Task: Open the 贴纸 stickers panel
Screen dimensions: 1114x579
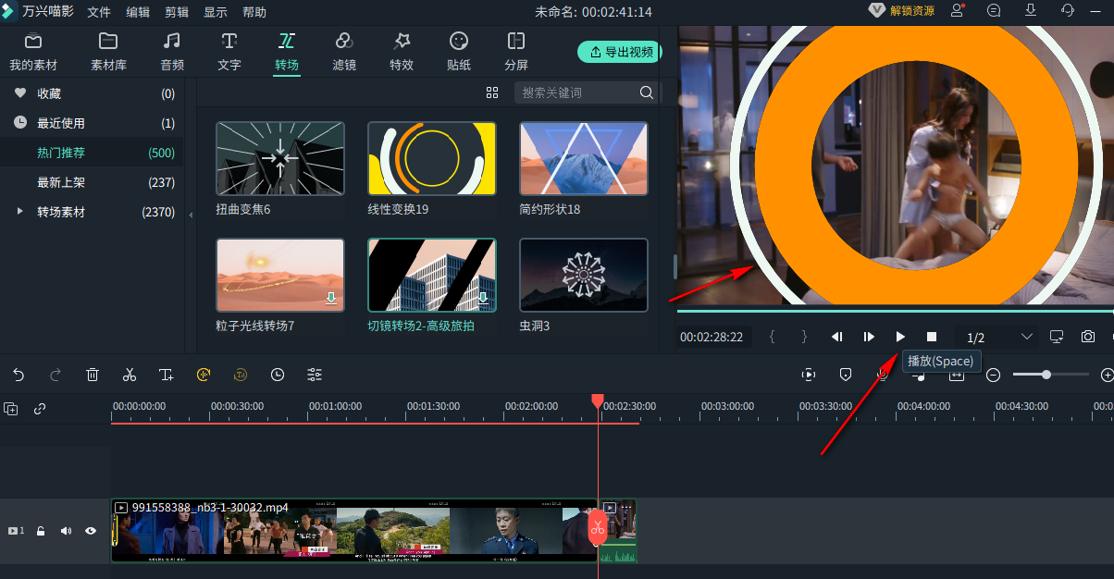Action: click(459, 51)
